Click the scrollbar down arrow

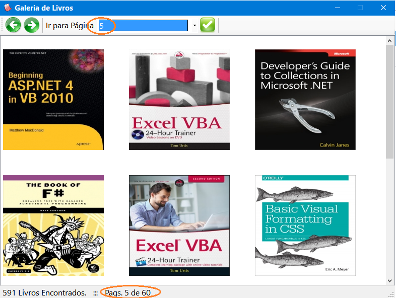pyautogui.click(x=390, y=280)
